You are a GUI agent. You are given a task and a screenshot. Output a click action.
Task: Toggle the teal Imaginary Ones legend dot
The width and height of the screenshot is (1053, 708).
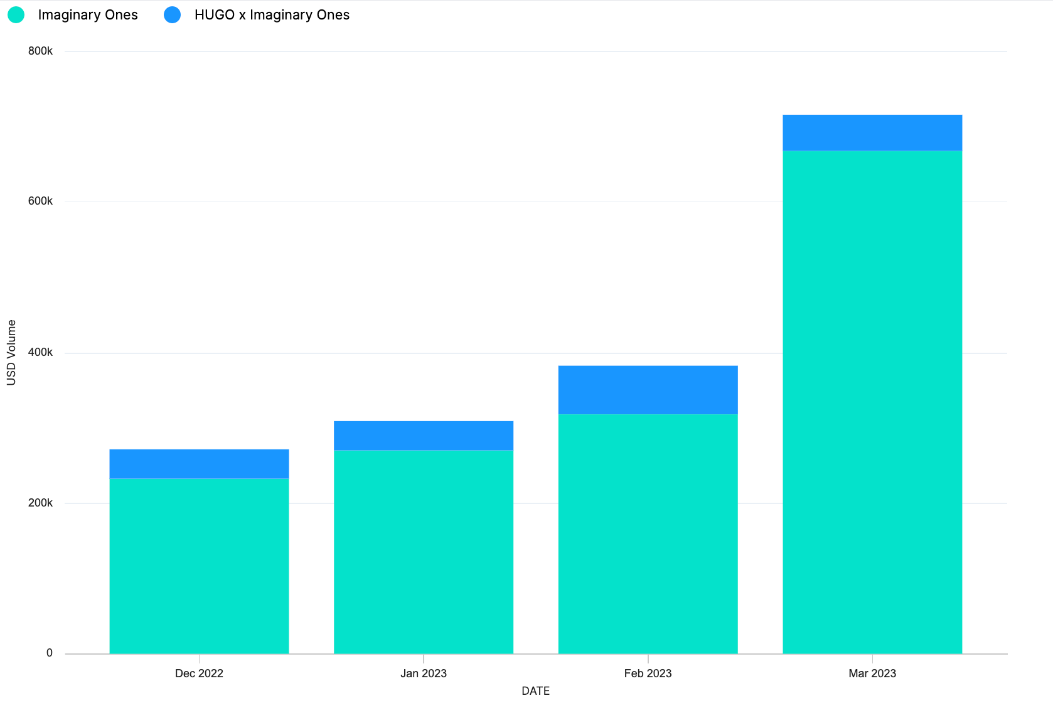(16, 15)
